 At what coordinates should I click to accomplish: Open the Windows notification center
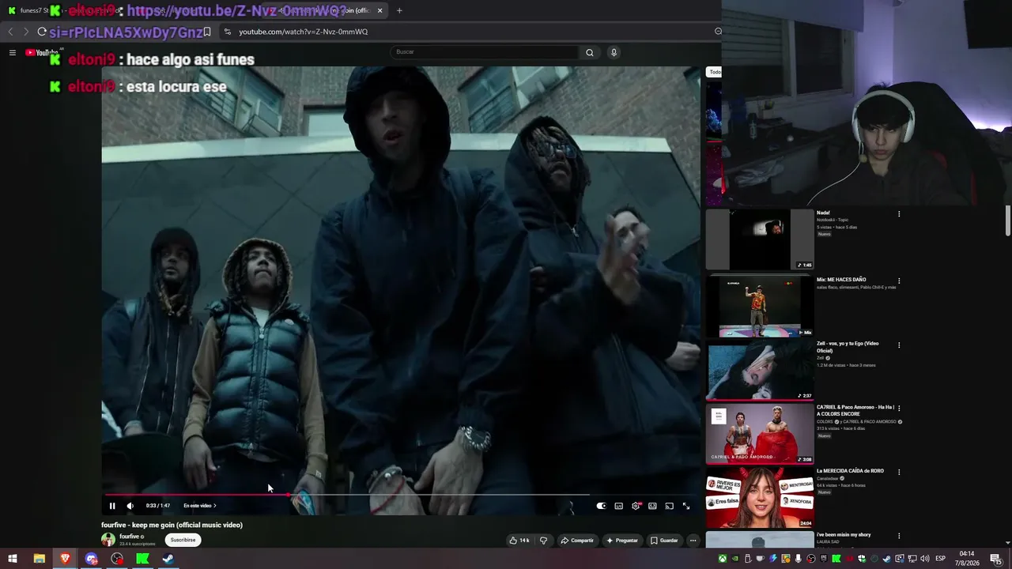996,559
